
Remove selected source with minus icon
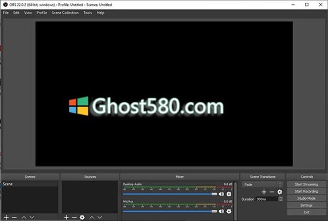74,217
